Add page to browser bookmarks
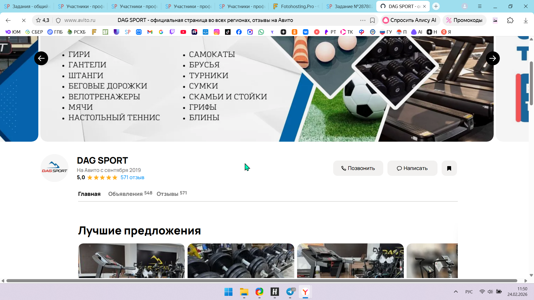This screenshot has height=300, width=534. (x=372, y=20)
